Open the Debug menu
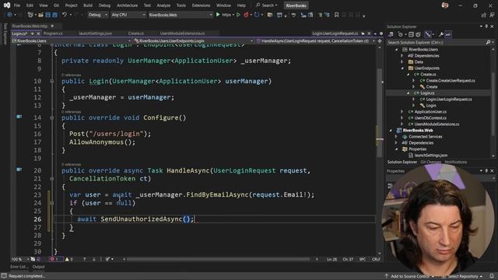 tap(104, 5)
